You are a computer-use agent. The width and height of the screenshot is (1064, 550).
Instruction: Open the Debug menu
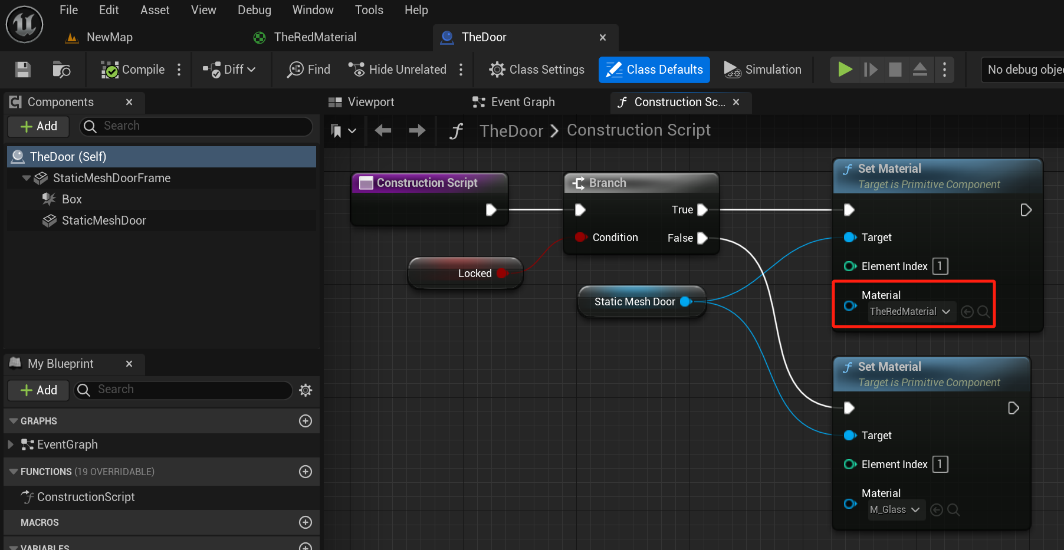click(x=254, y=10)
